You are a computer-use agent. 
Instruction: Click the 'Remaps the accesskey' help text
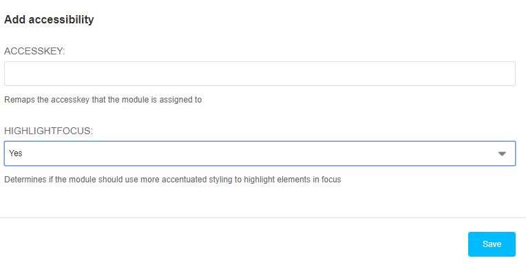[x=103, y=100]
